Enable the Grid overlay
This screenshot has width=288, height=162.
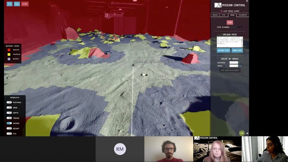click(9, 107)
